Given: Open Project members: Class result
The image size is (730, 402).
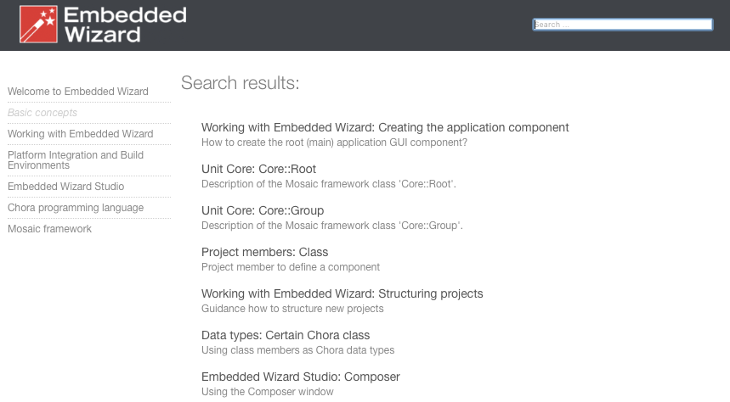Looking at the screenshot, I should pyautogui.click(x=264, y=252).
